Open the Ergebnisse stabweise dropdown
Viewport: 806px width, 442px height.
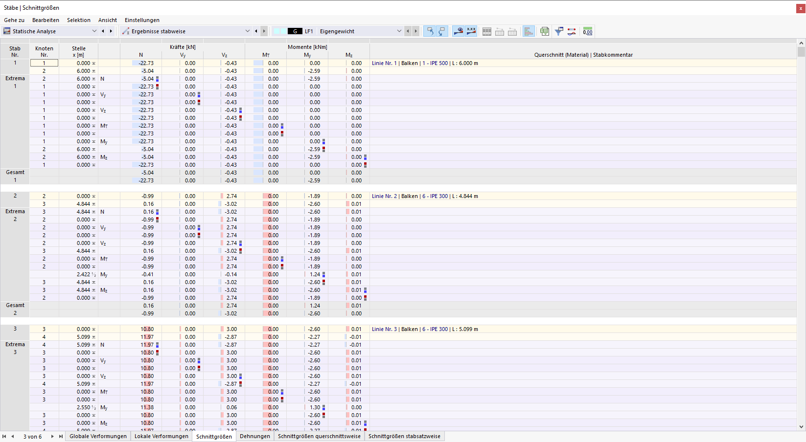coord(247,31)
